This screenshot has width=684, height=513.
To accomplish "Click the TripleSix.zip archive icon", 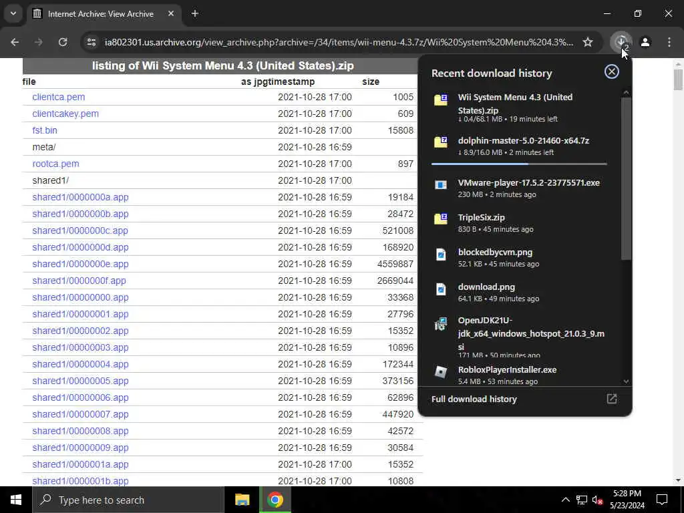I will point(441,218).
